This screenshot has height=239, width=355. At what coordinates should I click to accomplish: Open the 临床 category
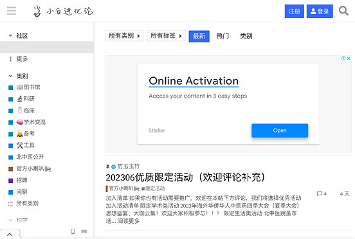point(21,111)
